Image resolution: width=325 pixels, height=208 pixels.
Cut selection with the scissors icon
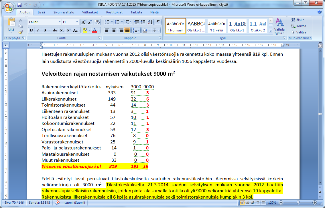coord(21,20)
